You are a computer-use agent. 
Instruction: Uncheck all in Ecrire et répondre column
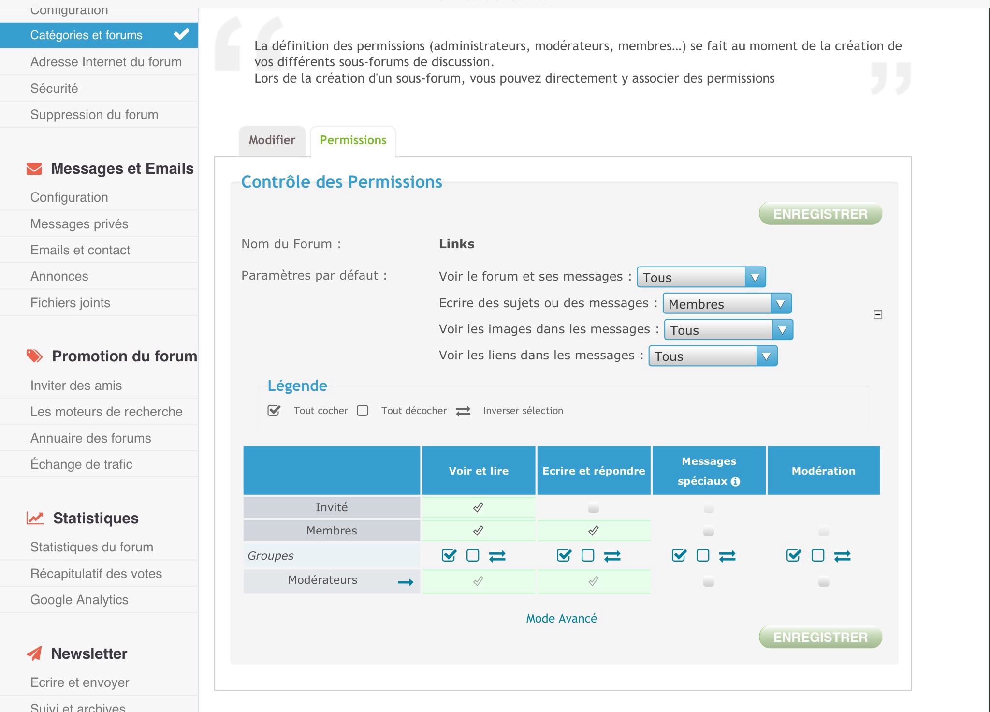tap(588, 555)
